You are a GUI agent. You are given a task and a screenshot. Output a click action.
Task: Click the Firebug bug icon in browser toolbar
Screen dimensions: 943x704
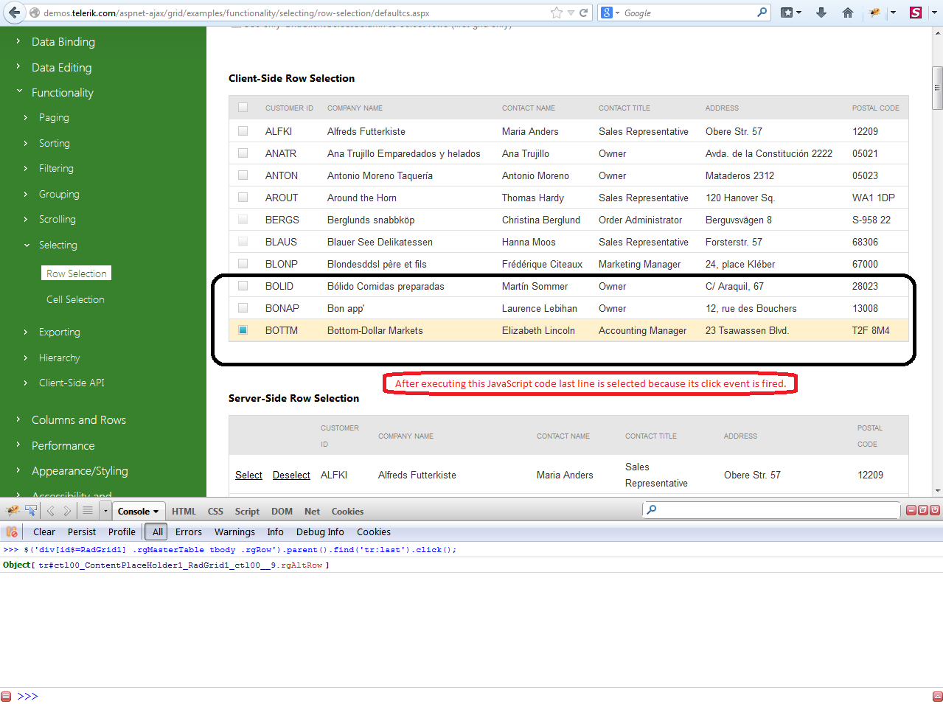[x=875, y=13]
